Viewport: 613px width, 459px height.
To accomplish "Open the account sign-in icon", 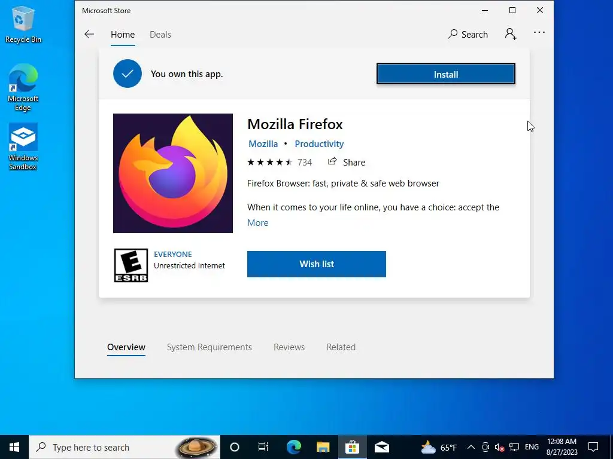I will [x=511, y=34].
